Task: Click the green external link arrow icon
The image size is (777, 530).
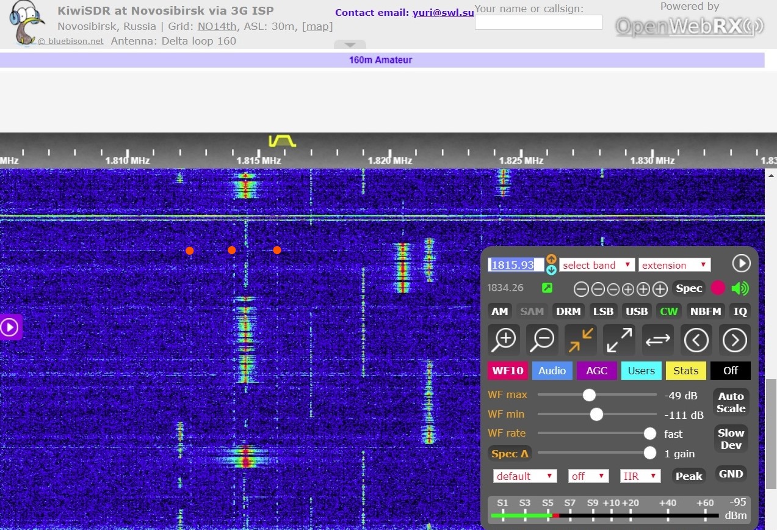Action: (x=547, y=288)
